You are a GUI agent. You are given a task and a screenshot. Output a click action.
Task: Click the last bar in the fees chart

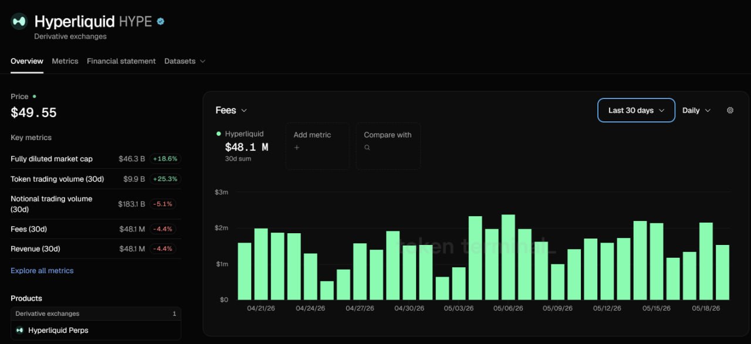(x=722, y=273)
